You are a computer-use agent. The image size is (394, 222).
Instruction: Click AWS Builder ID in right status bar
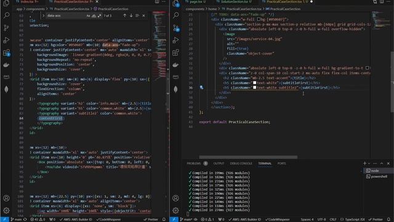244,220
